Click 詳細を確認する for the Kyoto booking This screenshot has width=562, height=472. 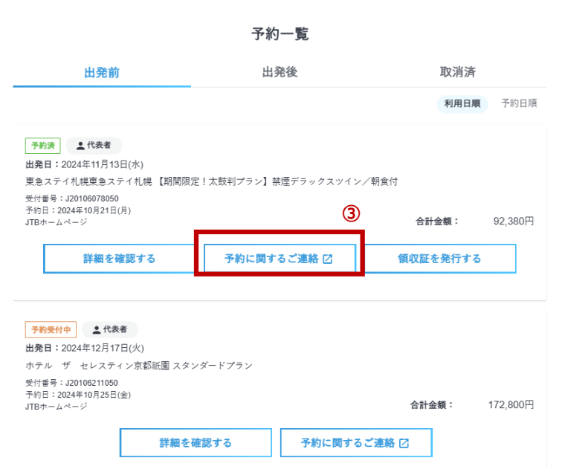point(196,443)
